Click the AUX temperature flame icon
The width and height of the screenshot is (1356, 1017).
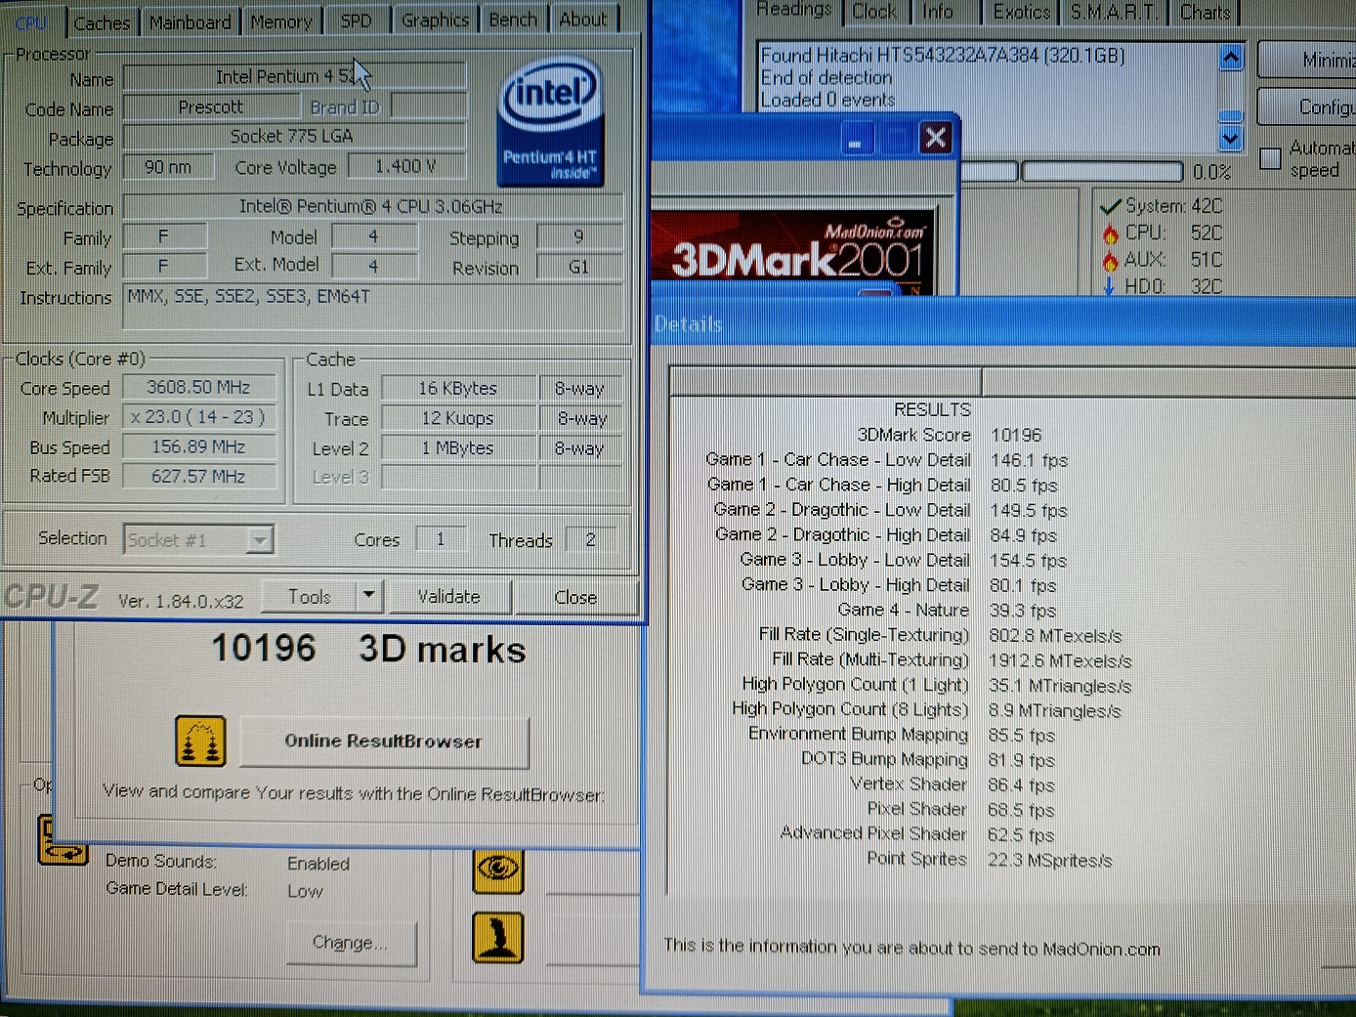tap(1110, 260)
